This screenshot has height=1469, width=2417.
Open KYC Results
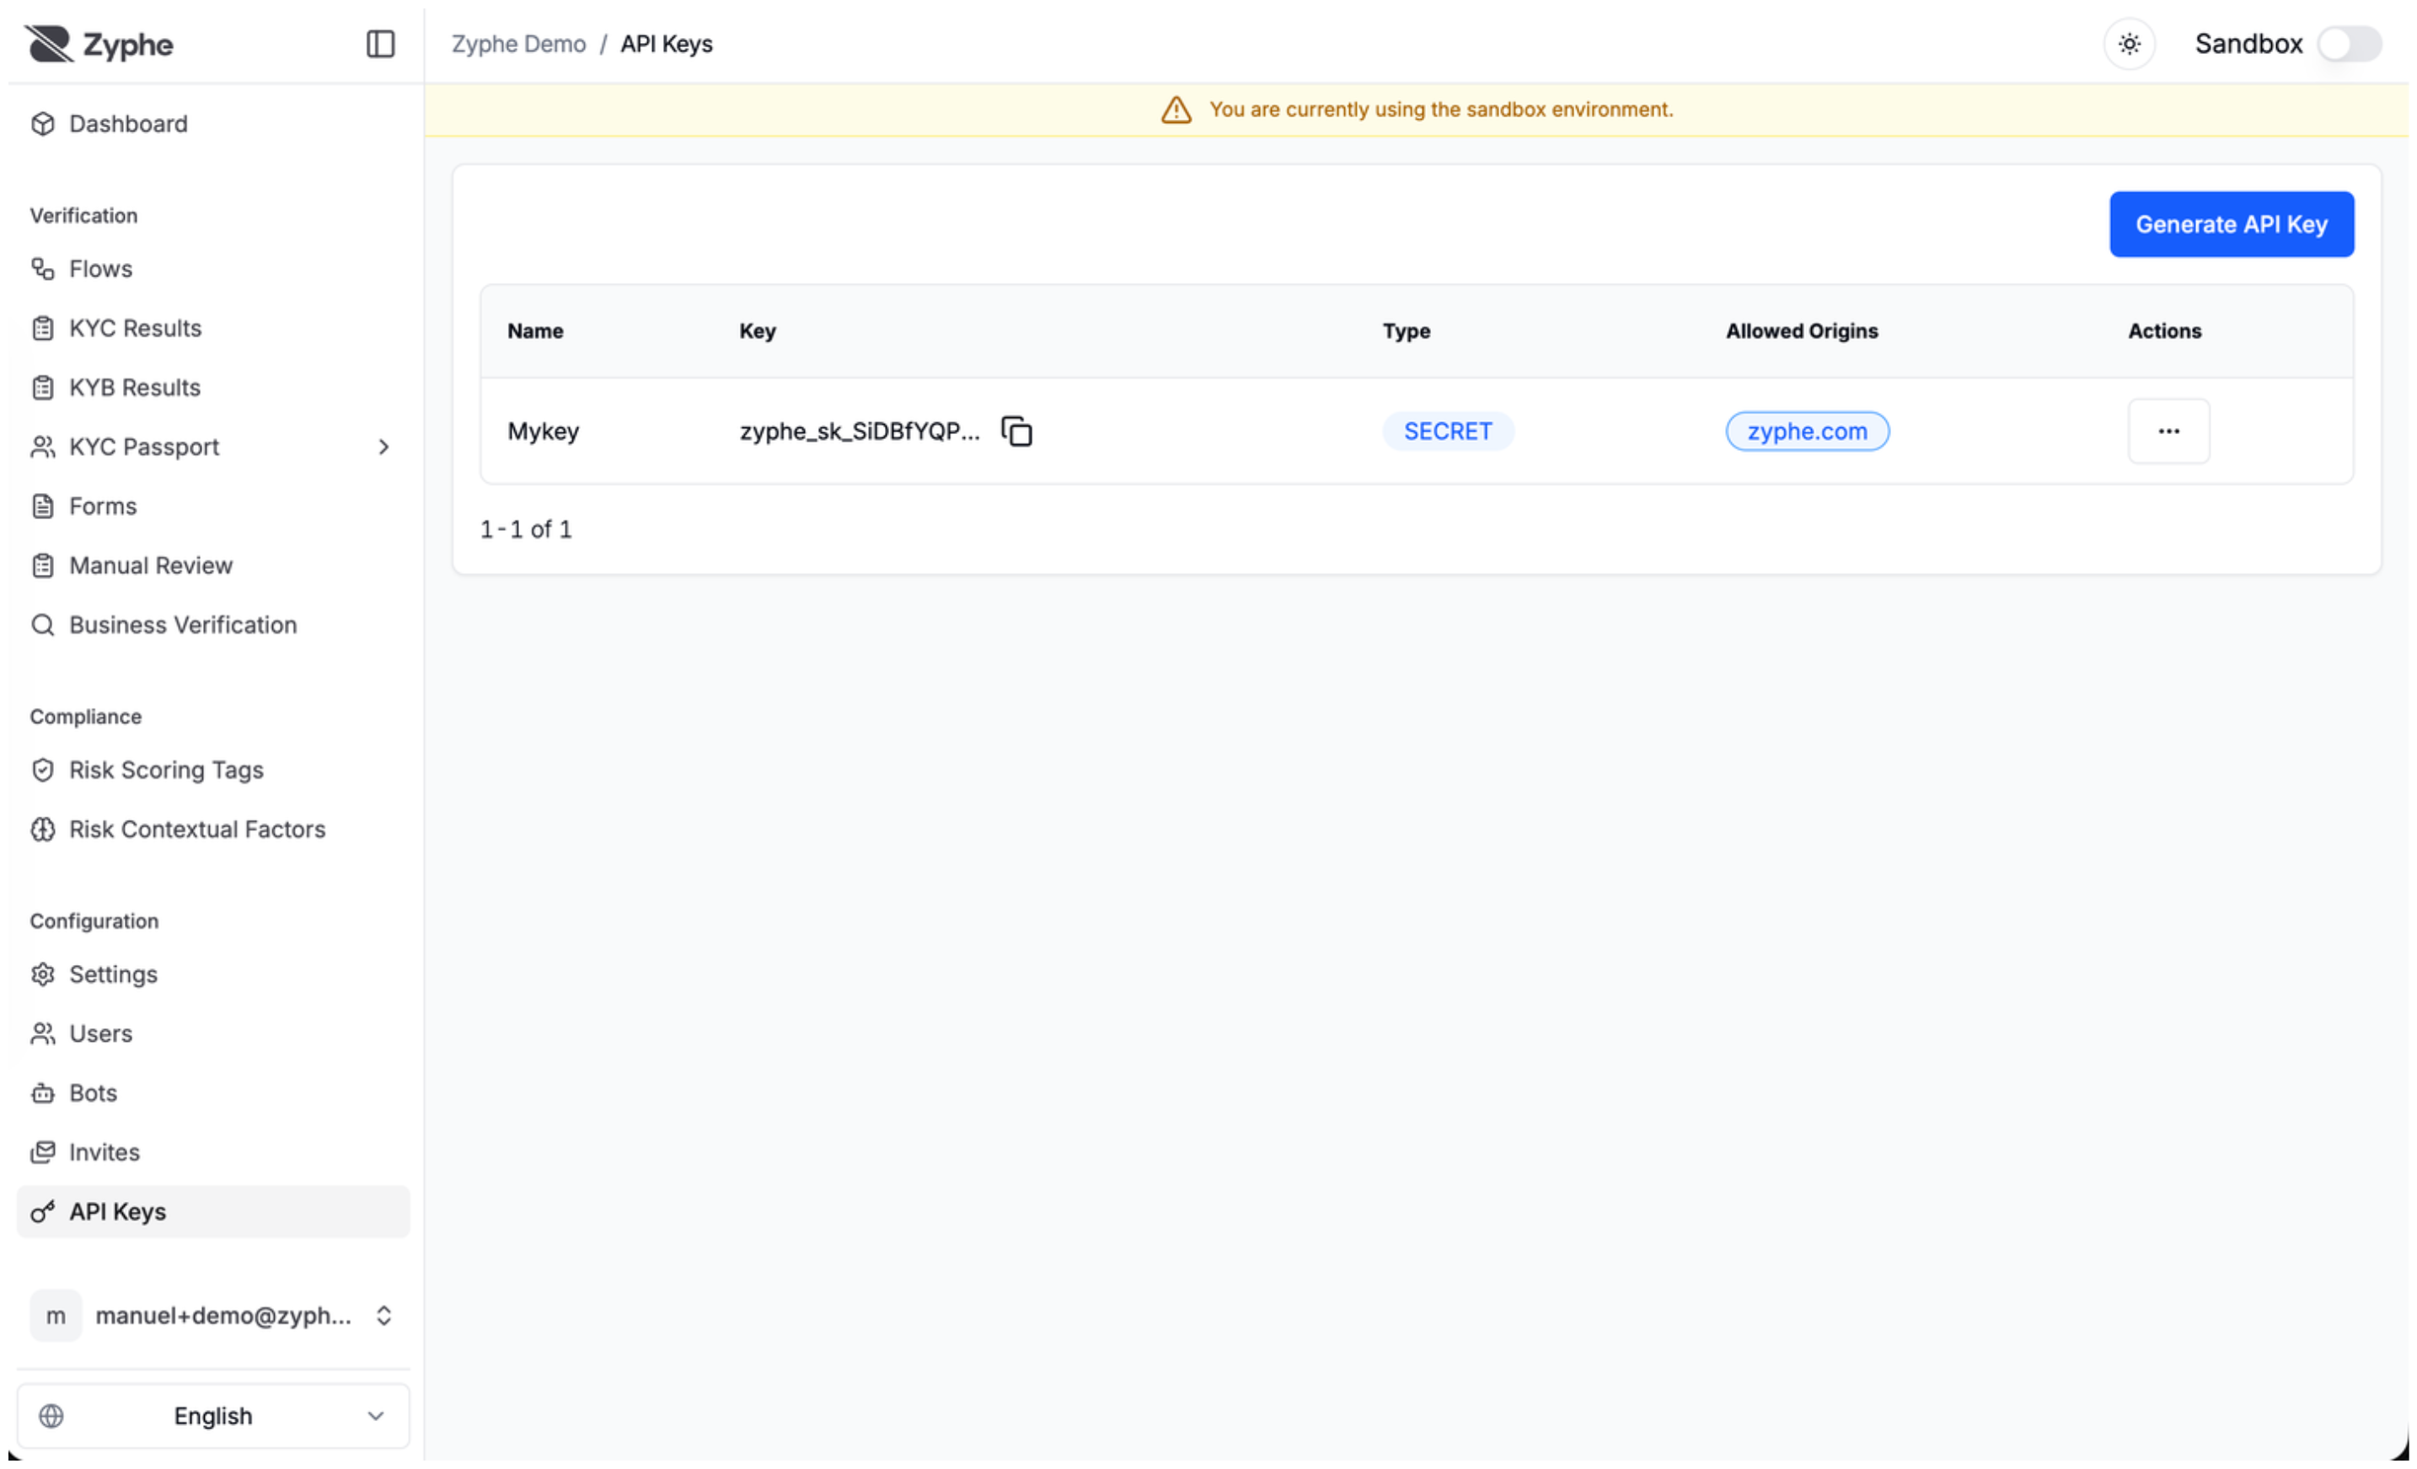[213, 328]
